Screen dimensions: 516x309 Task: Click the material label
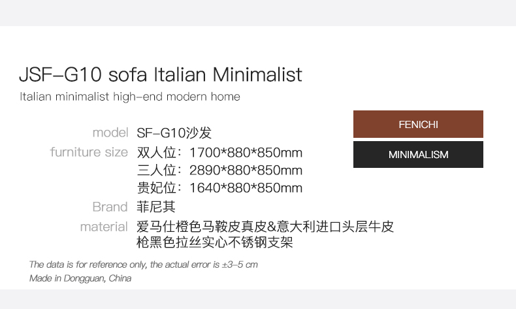click(104, 227)
